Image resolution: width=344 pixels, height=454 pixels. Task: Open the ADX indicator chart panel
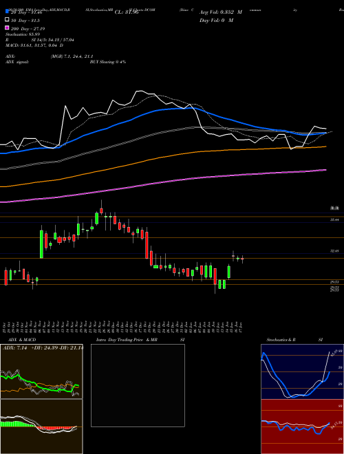tap(41, 371)
